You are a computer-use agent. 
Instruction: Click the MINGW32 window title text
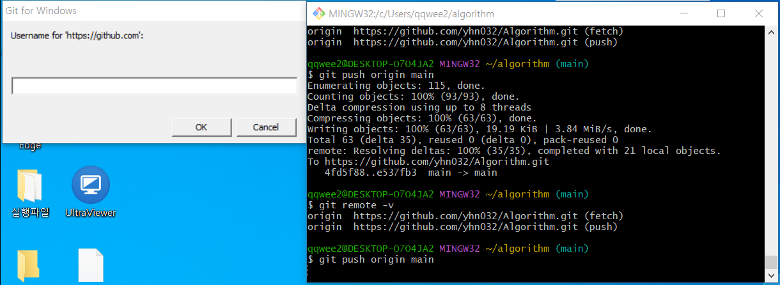click(411, 13)
